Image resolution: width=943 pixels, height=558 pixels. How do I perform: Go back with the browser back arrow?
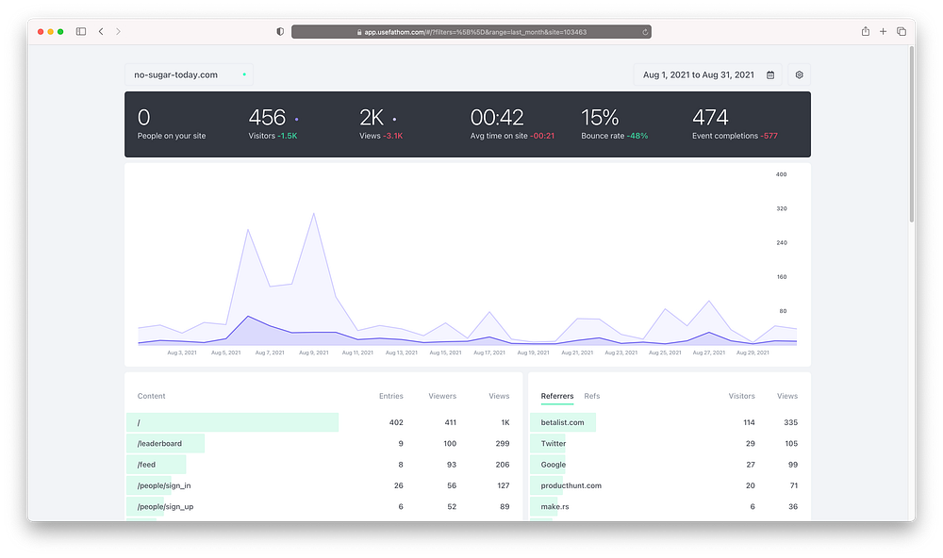101,31
